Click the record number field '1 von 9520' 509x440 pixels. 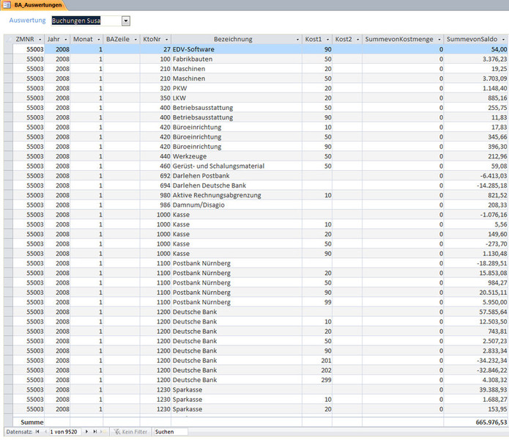pos(64,431)
